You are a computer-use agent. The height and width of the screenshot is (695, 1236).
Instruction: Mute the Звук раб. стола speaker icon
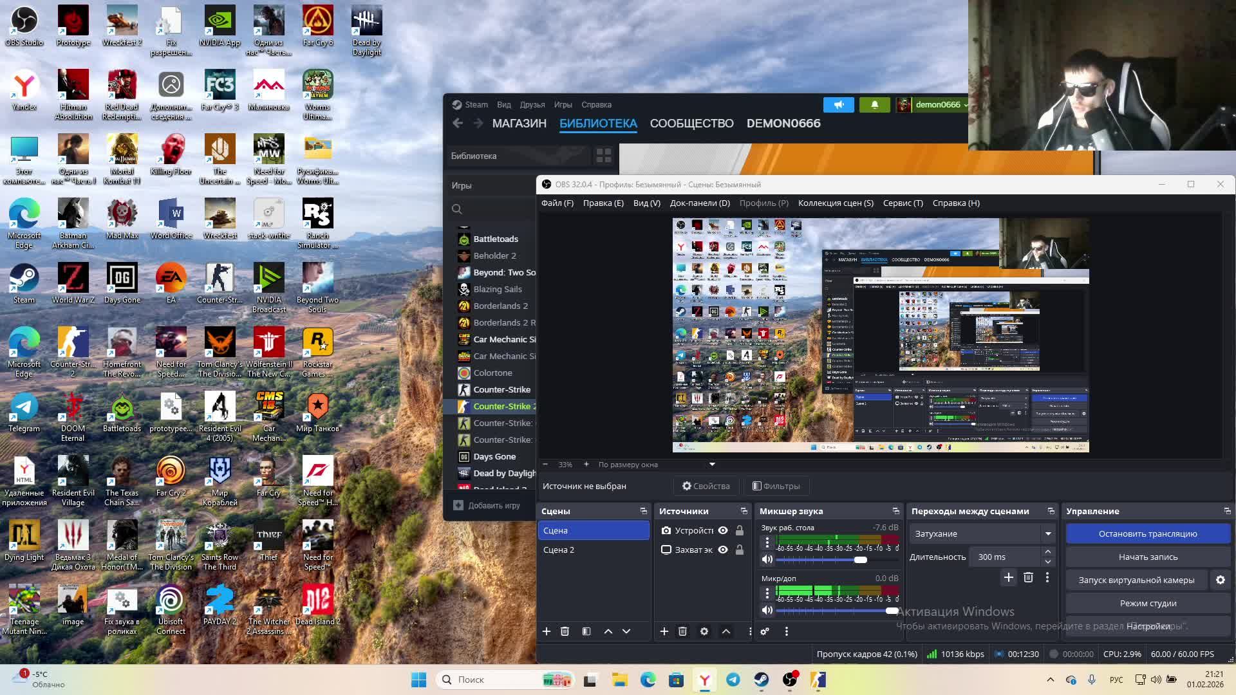(767, 559)
